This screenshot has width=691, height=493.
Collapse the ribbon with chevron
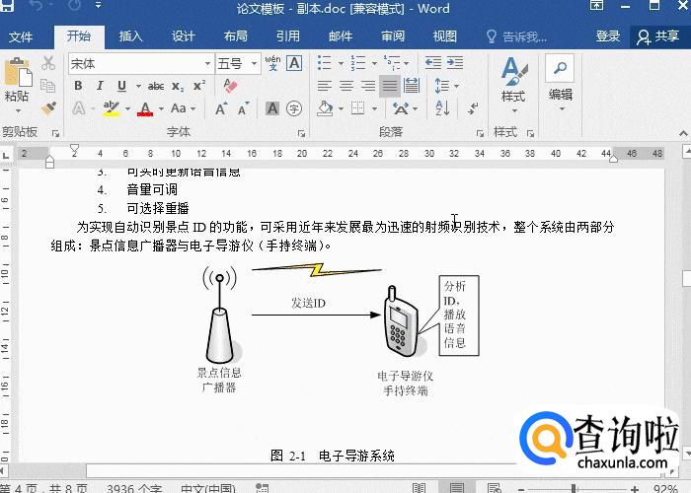tap(683, 133)
